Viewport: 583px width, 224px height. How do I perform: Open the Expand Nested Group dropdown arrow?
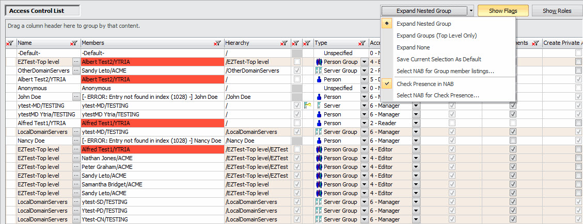[x=471, y=11]
